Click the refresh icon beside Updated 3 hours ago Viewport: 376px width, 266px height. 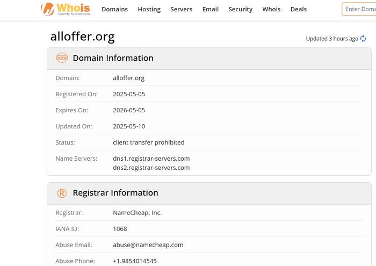point(363,39)
